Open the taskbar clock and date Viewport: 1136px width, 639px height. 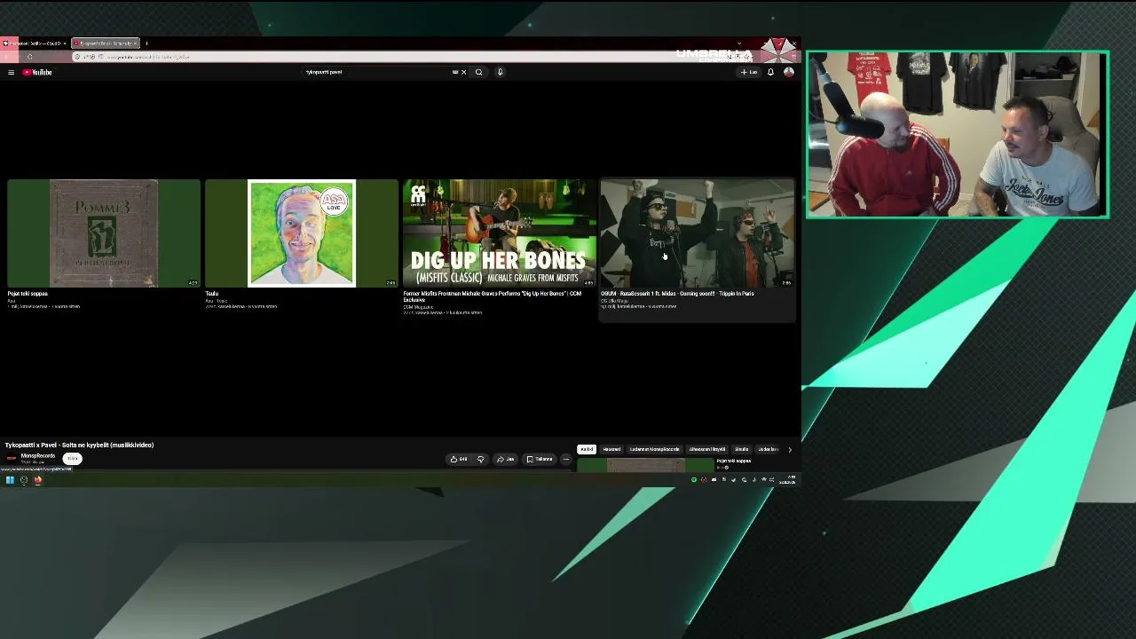787,480
